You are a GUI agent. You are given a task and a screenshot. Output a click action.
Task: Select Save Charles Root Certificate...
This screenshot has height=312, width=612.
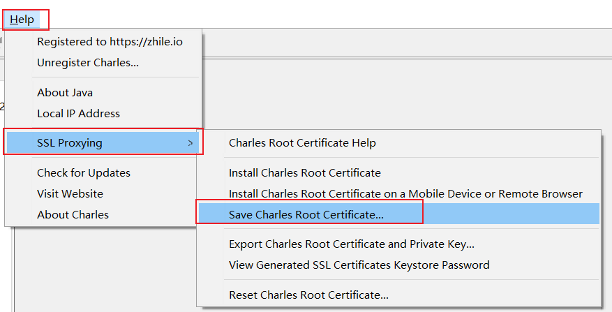pyautogui.click(x=399, y=214)
